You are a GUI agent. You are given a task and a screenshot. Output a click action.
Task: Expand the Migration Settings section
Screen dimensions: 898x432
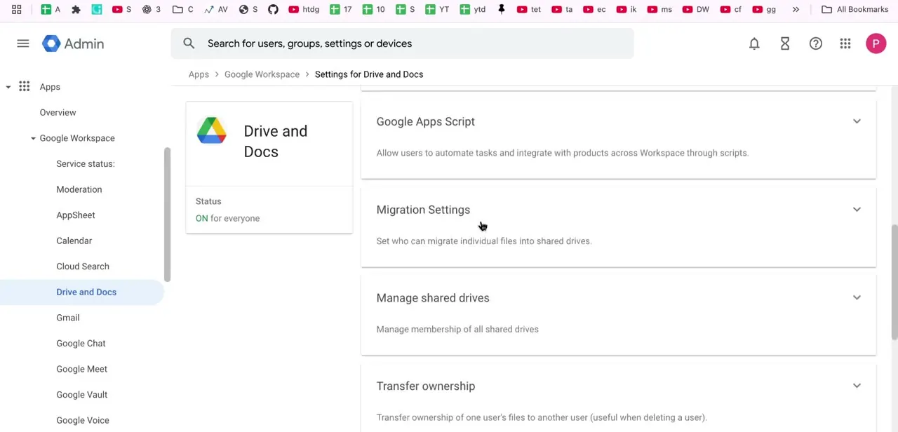click(857, 210)
